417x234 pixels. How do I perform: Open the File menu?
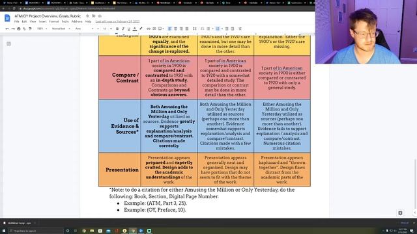[17, 21]
